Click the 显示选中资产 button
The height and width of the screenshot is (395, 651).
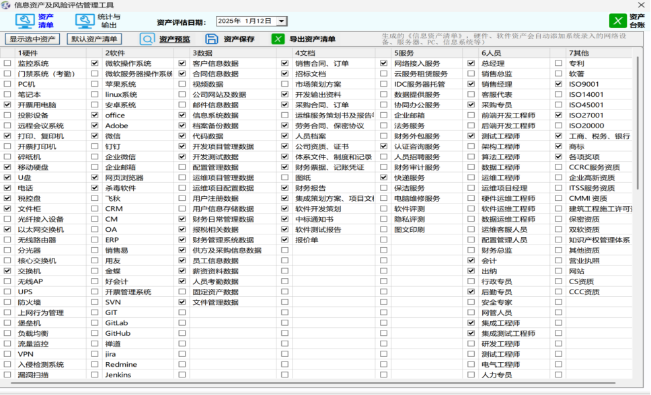pyautogui.click(x=32, y=39)
